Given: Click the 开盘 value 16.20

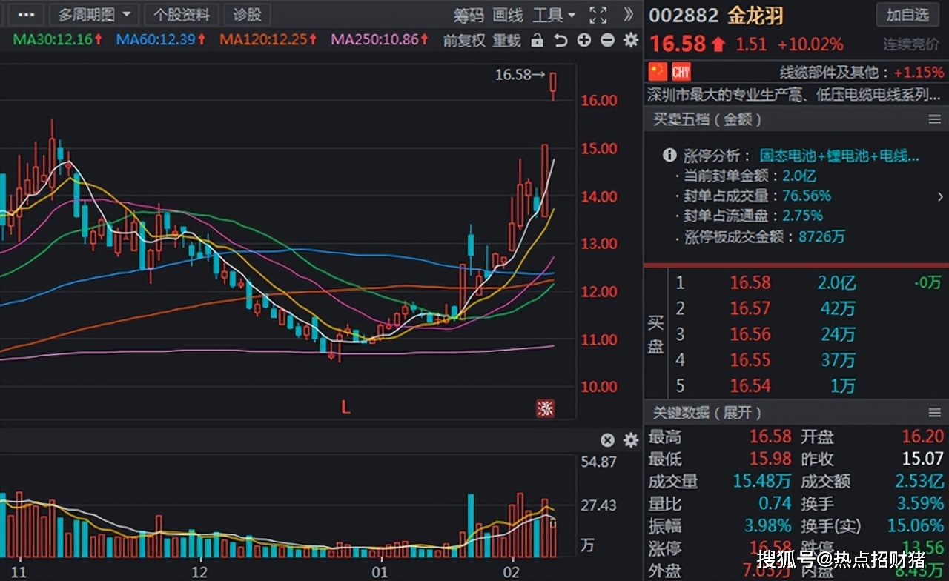Looking at the screenshot, I should pos(923,436).
